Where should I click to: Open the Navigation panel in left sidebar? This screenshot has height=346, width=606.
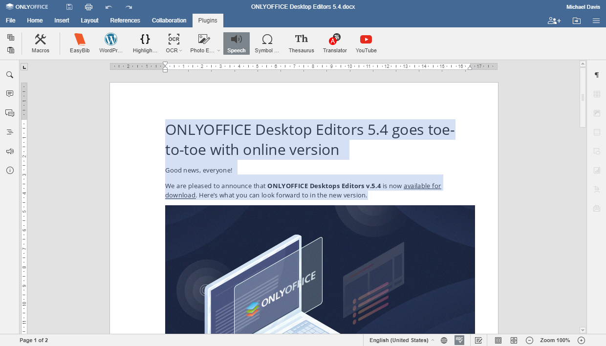coord(10,132)
